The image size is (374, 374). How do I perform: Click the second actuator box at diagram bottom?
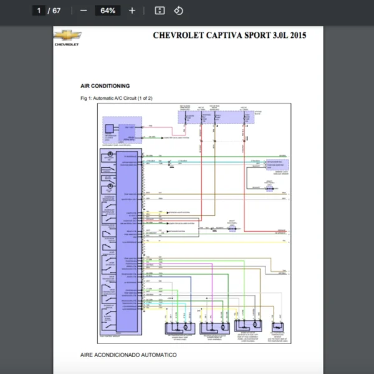pyautogui.click(x=214, y=328)
